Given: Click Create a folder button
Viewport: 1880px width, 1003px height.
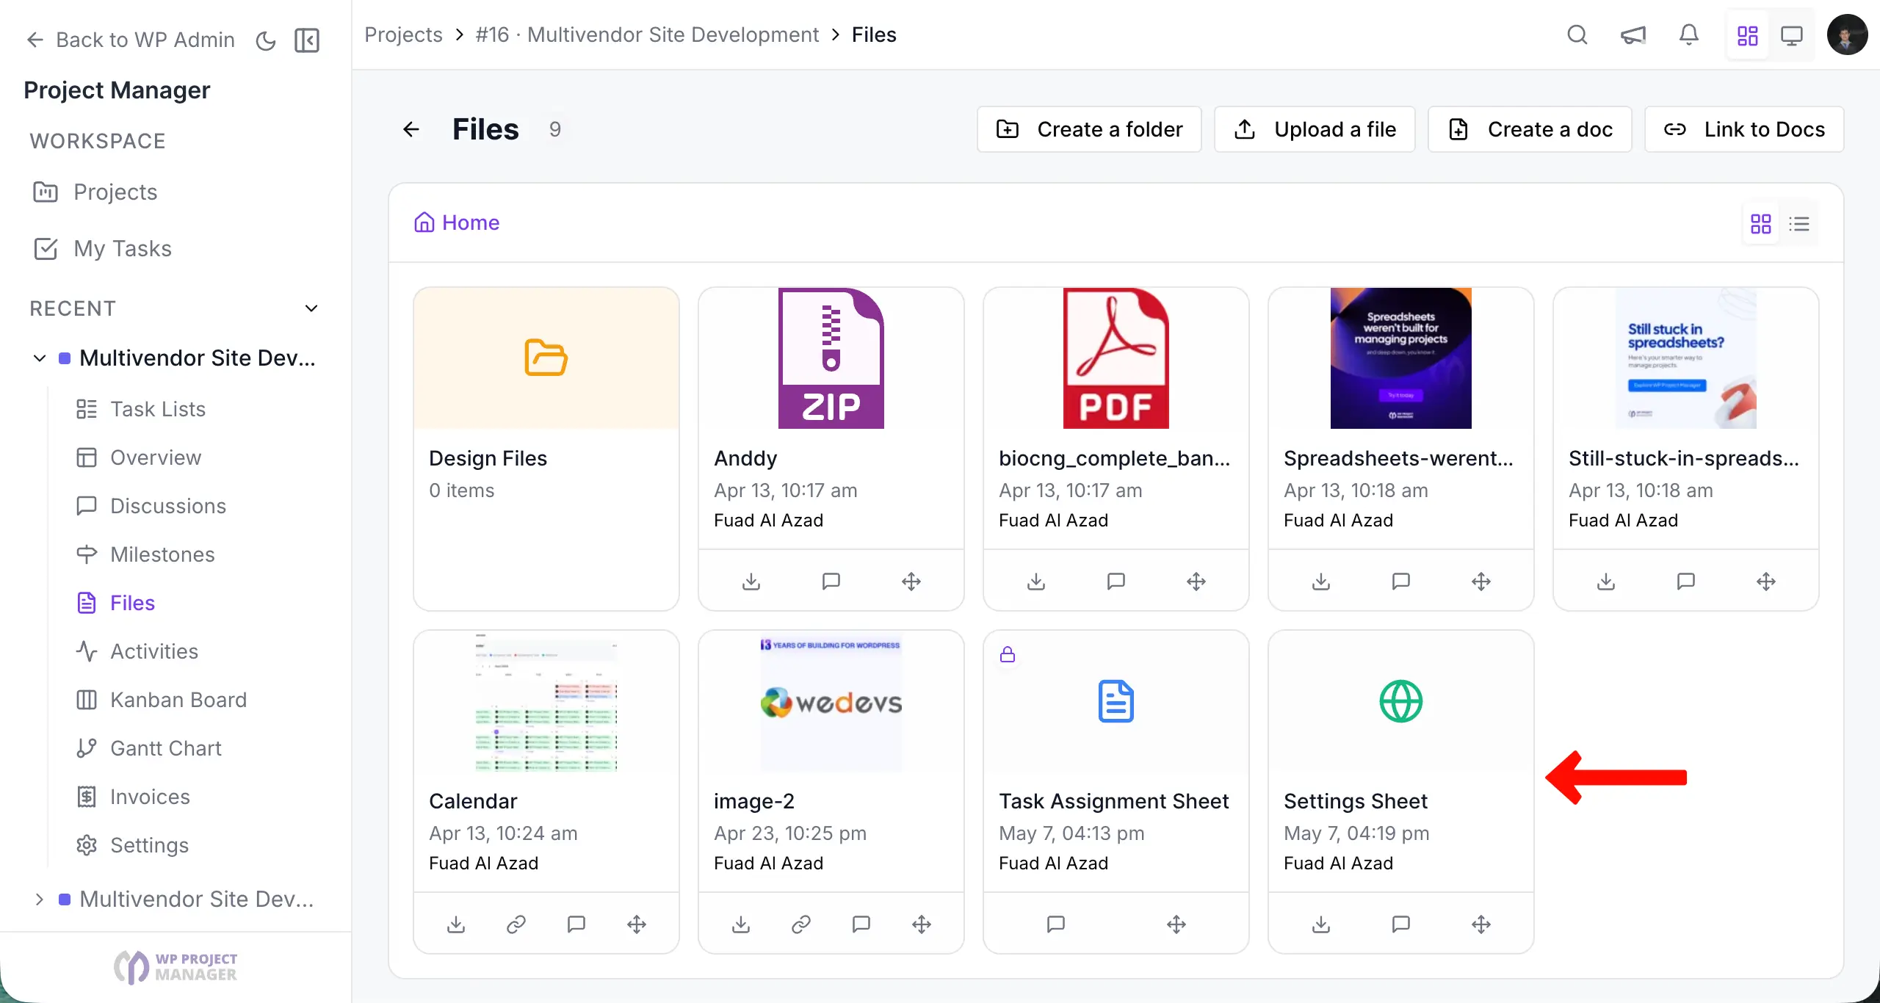Looking at the screenshot, I should 1089,129.
